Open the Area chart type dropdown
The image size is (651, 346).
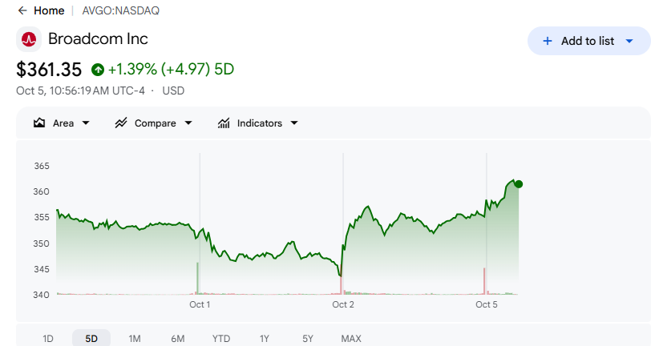62,123
